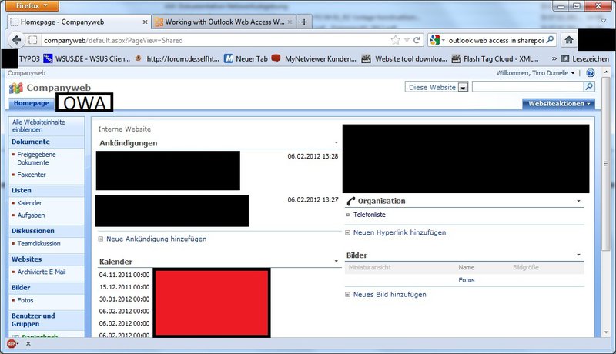
Task: Open the Benutzer und Gruppen heading
Action: coord(33,320)
